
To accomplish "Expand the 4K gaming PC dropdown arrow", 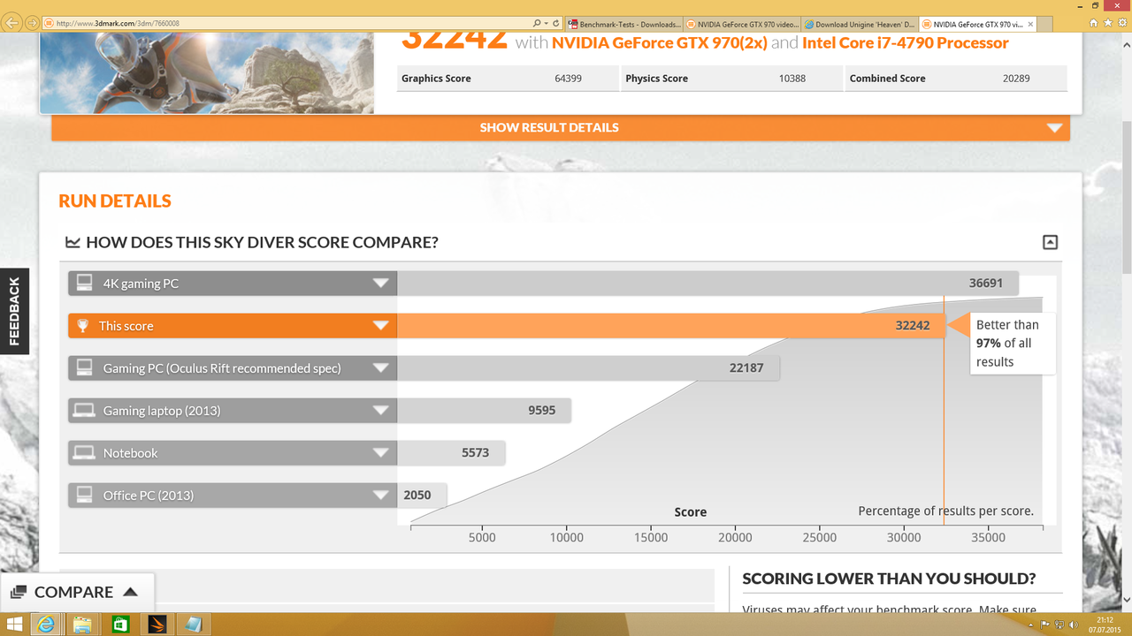I will (381, 284).
